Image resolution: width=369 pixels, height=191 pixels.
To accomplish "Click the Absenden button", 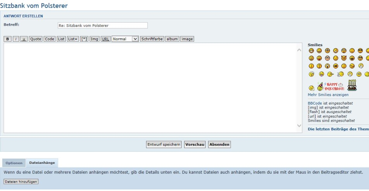I will [x=220, y=145].
